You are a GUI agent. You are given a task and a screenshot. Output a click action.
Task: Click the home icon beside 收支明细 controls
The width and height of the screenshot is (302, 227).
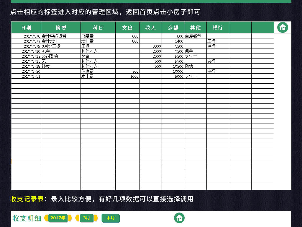(179, 218)
